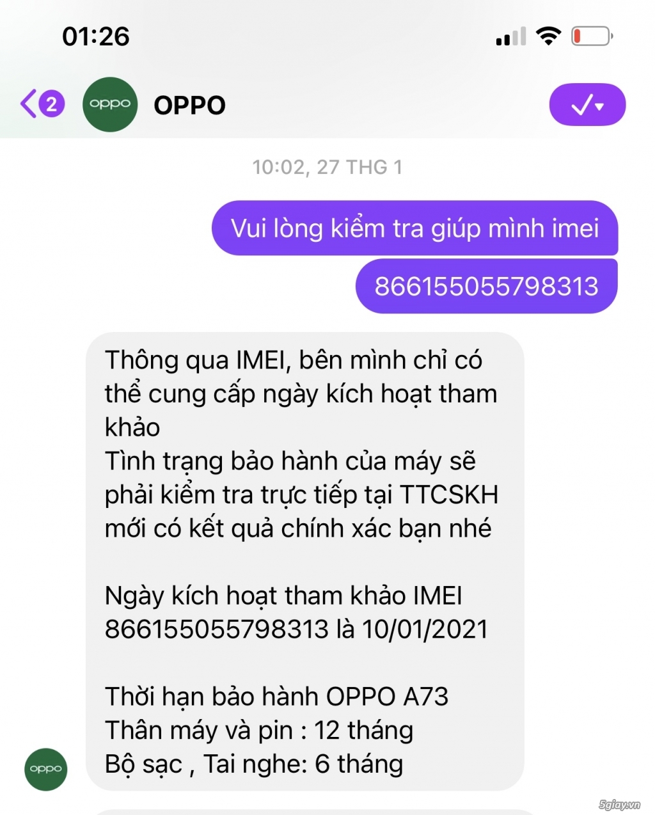Open the OPPO avatar in the header
The width and height of the screenshot is (655, 815).
pos(110,104)
